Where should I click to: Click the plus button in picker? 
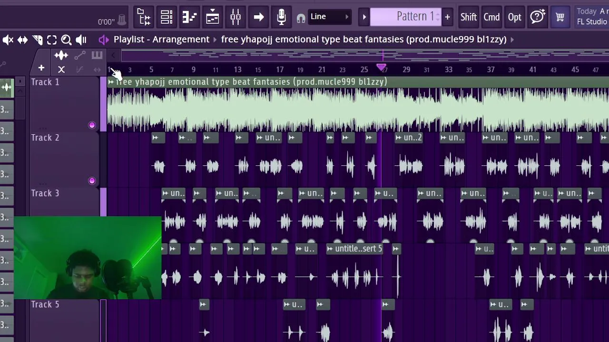tap(41, 69)
